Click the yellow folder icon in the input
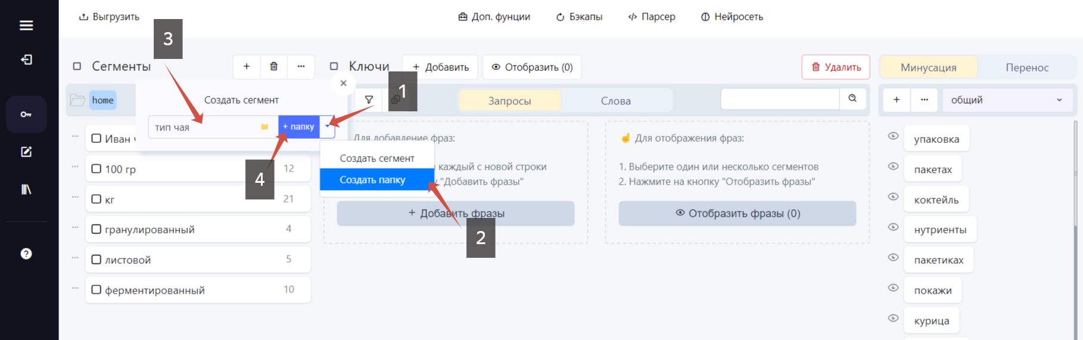The width and height of the screenshot is (1083, 340). click(264, 127)
